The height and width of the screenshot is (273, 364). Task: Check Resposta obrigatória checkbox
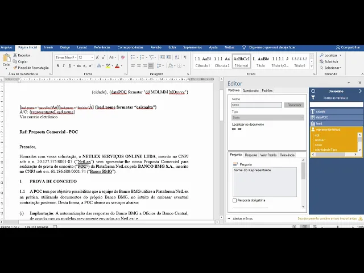tap(234, 200)
